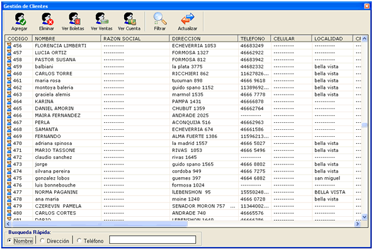Screen dimensions: 373x249
Task: Click horizontal scrollbar right arrow
Action: (x=357, y=224)
